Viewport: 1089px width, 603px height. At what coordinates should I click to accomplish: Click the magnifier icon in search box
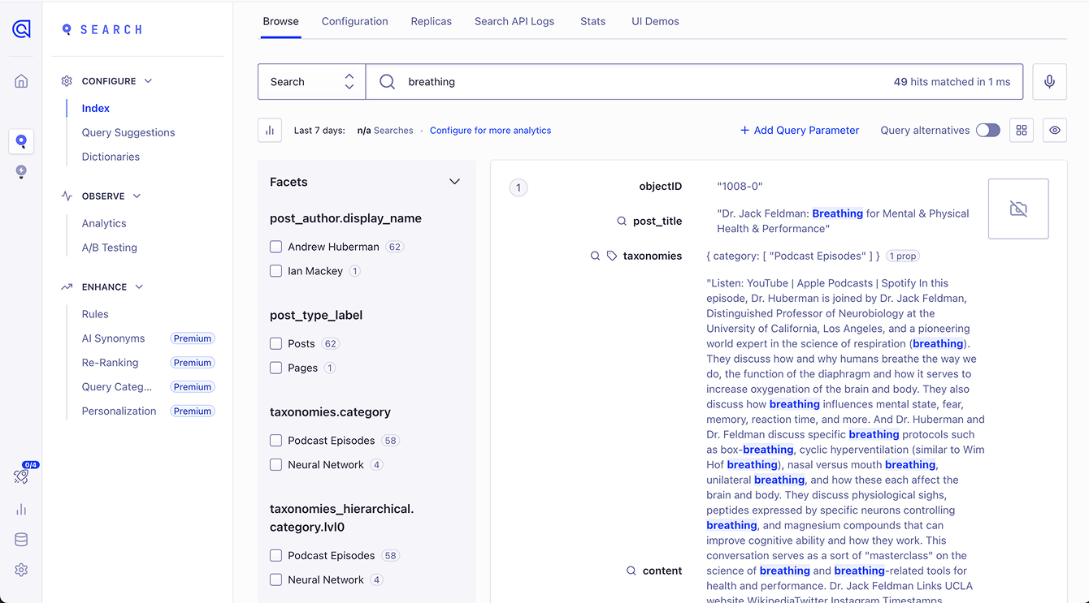tap(388, 82)
